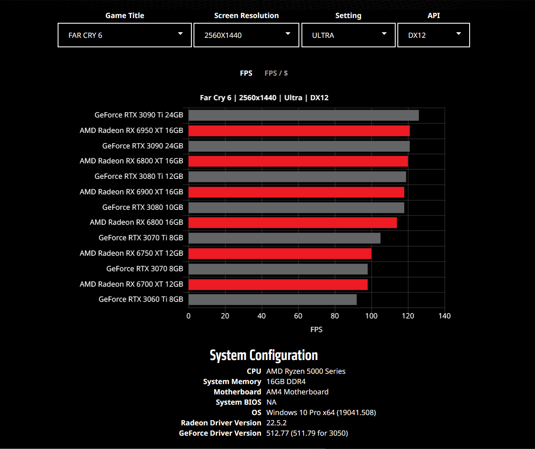This screenshot has height=449, width=535.
Task: Click the GeForce RTX 3080 10GB bar
Action: pyautogui.click(x=296, y=208)
